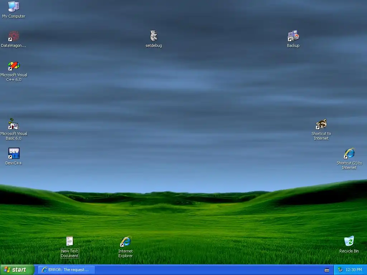
Task: Click the 'New Text Document' label text
Action: tap(70, 253)
